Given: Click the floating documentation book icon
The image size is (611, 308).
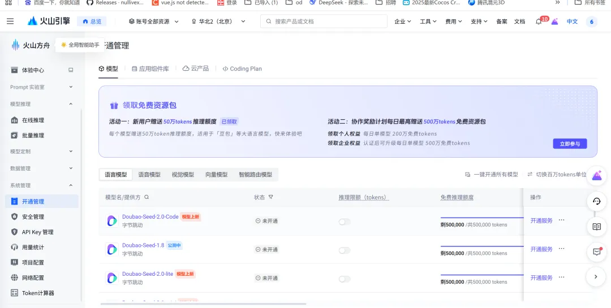Looking at the screenshot, I should 597,227.
